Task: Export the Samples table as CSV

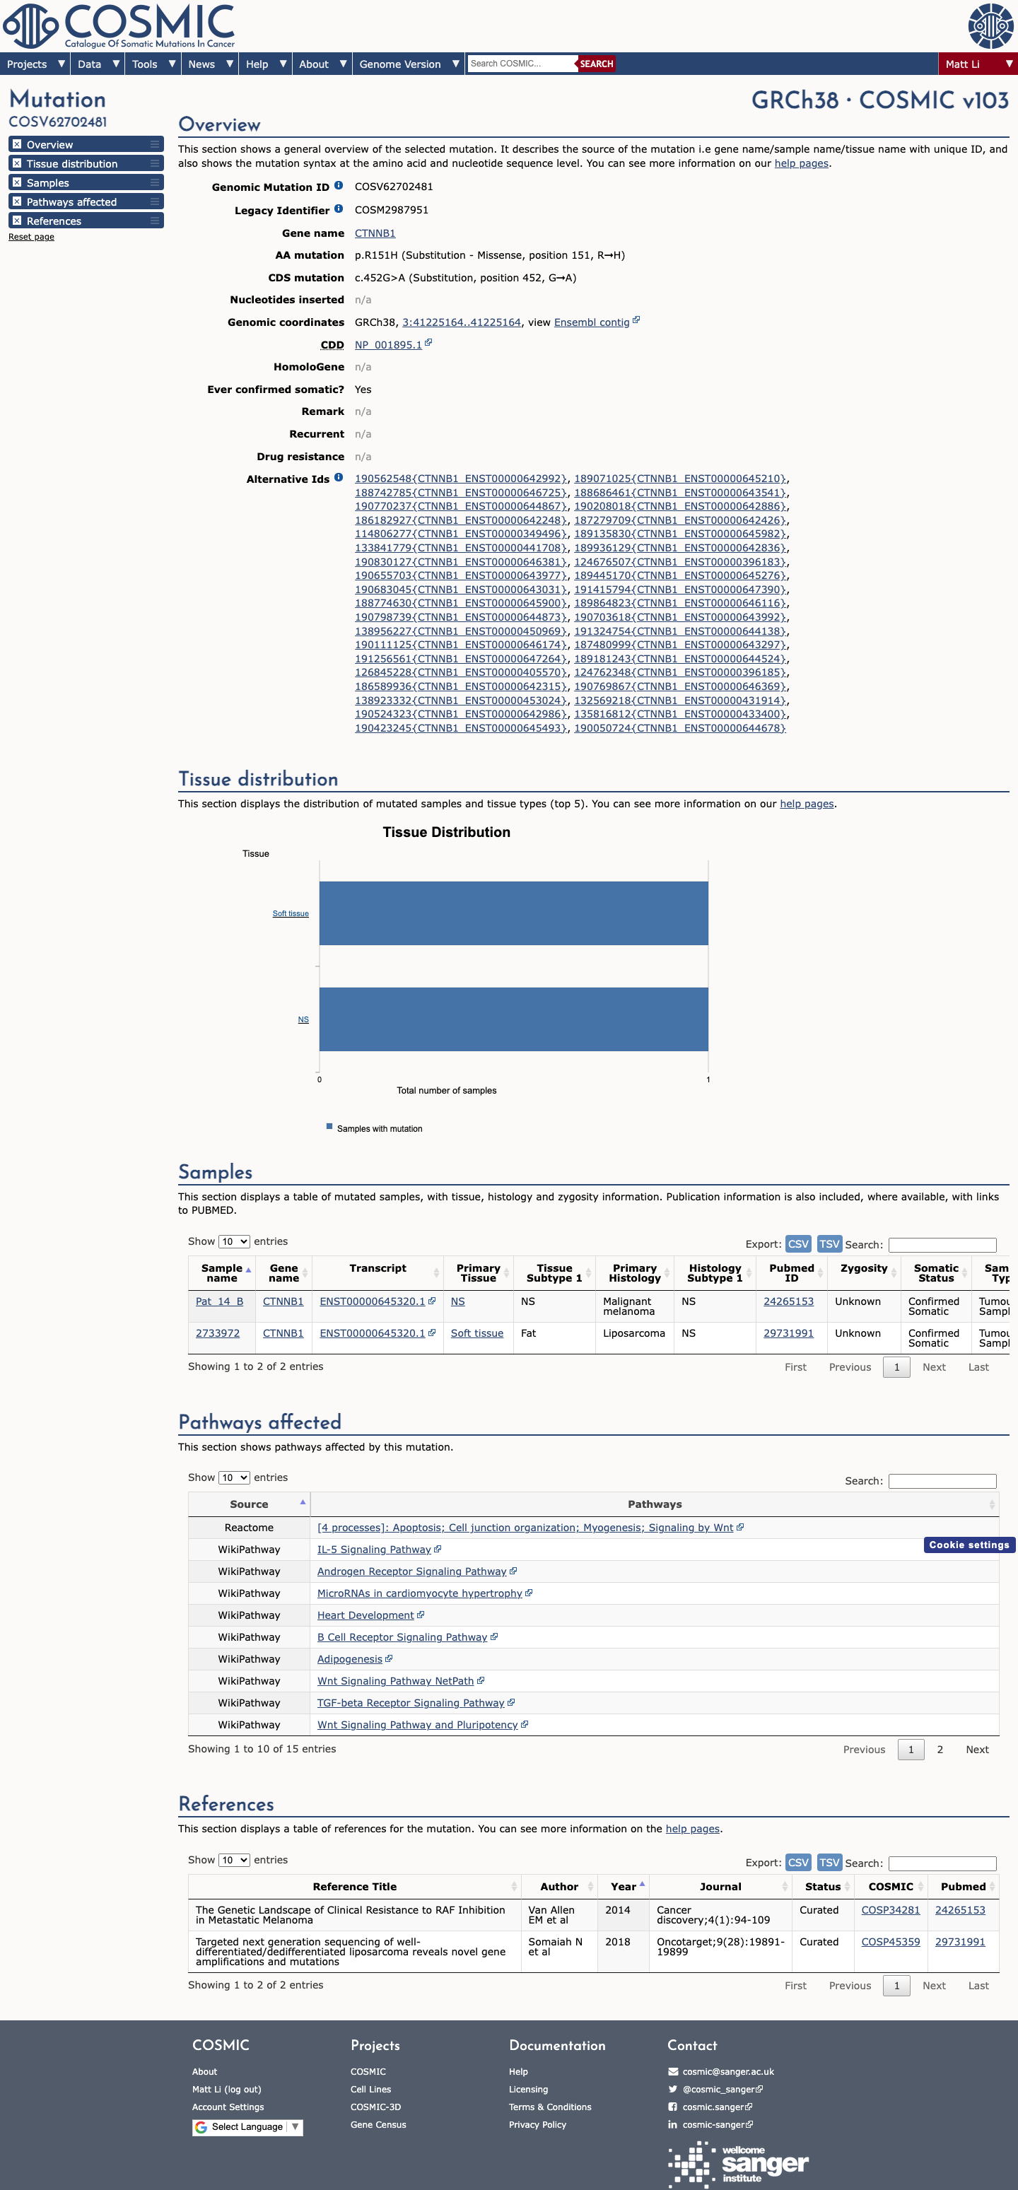Action: [x=797, y=1243]
